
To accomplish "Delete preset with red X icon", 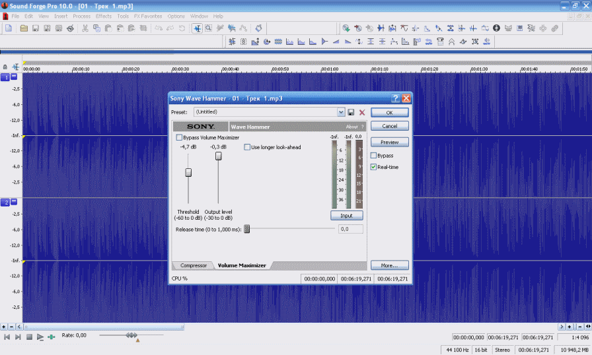I will pos(362,112).
